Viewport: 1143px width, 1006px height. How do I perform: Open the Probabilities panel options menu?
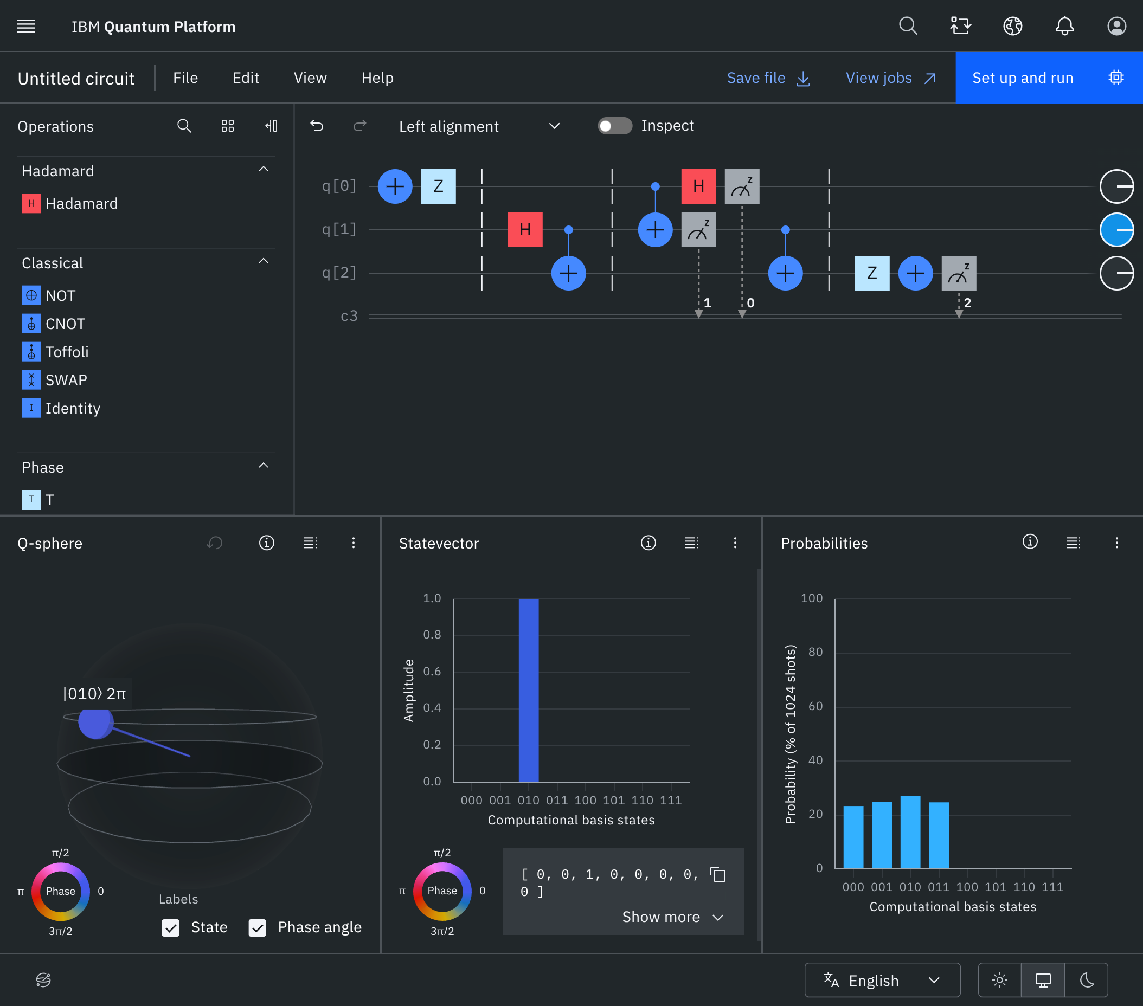1117,543
